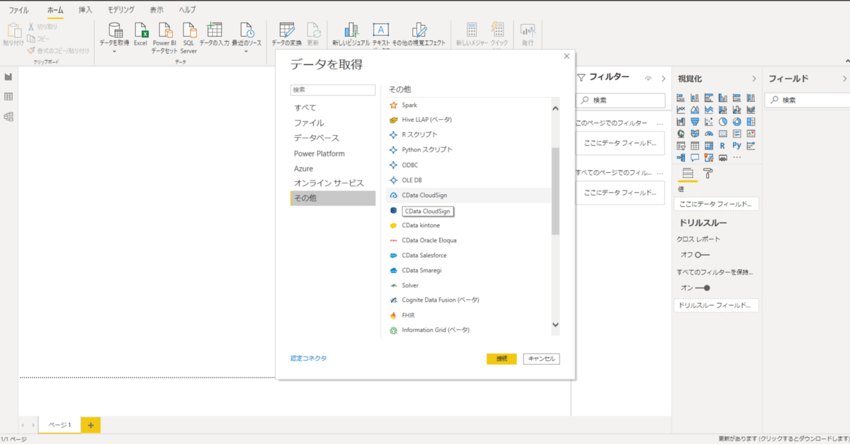The height and width of the screenshot is (444, 850).
Task: Click the フィルター pane search box
Action: [620, 101]
